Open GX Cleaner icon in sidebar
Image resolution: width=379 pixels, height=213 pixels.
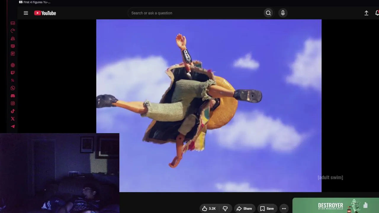[x=13, y=38]
